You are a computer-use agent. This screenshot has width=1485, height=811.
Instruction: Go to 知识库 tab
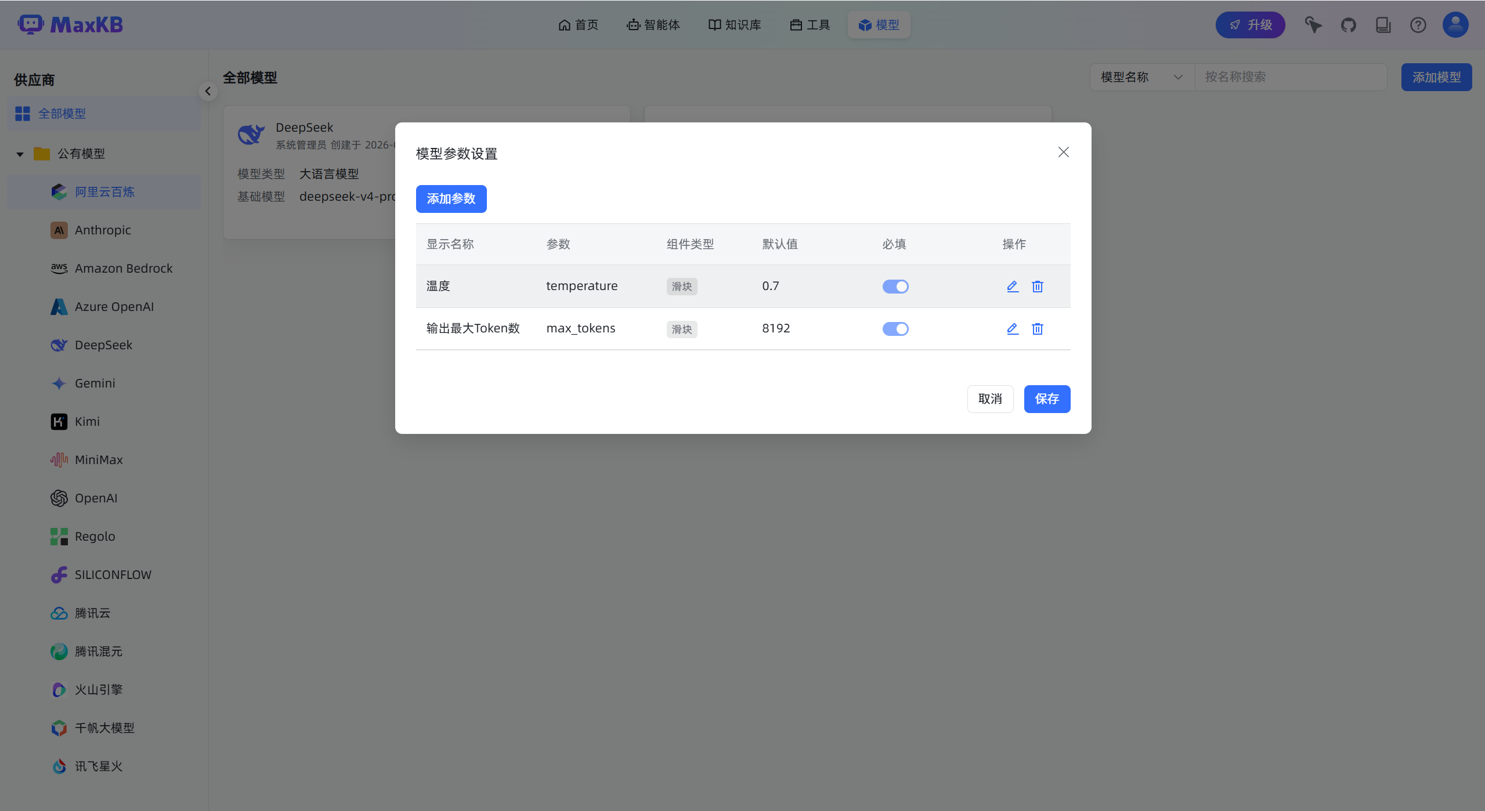click(x=735, y=25)
